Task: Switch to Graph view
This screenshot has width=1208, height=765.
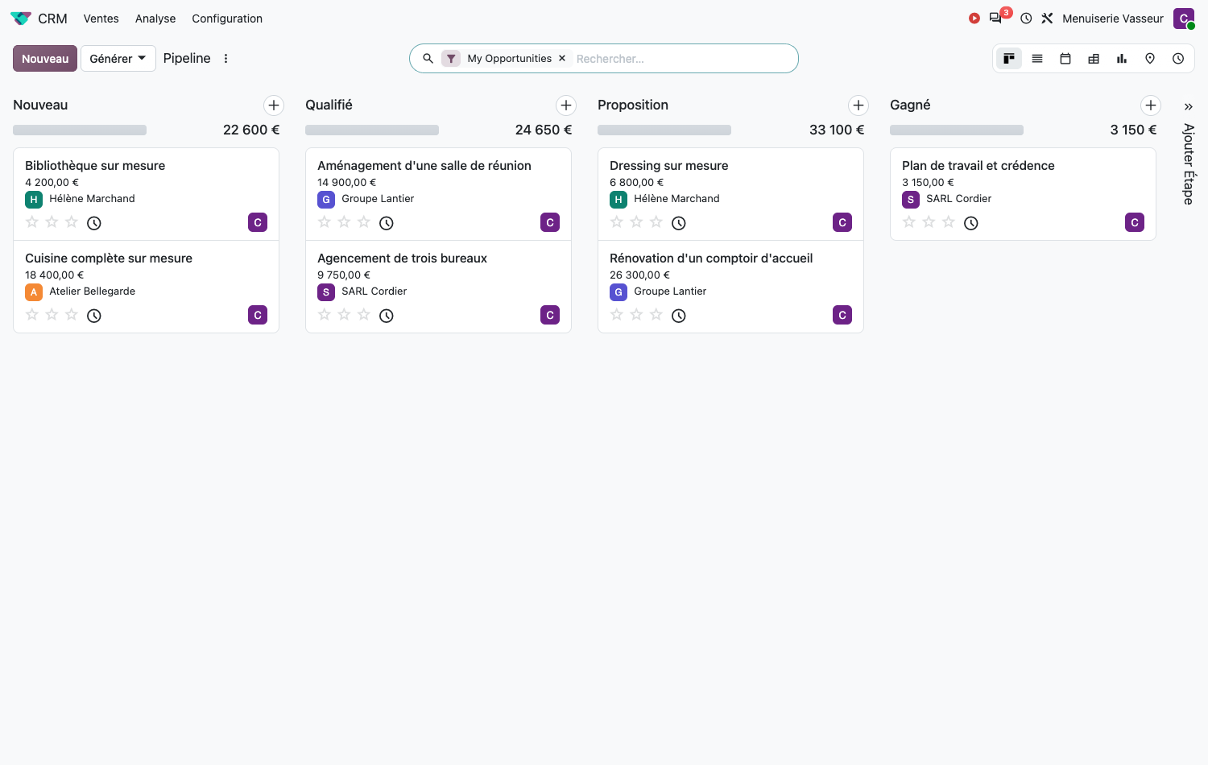Action: click(1122, 59)
